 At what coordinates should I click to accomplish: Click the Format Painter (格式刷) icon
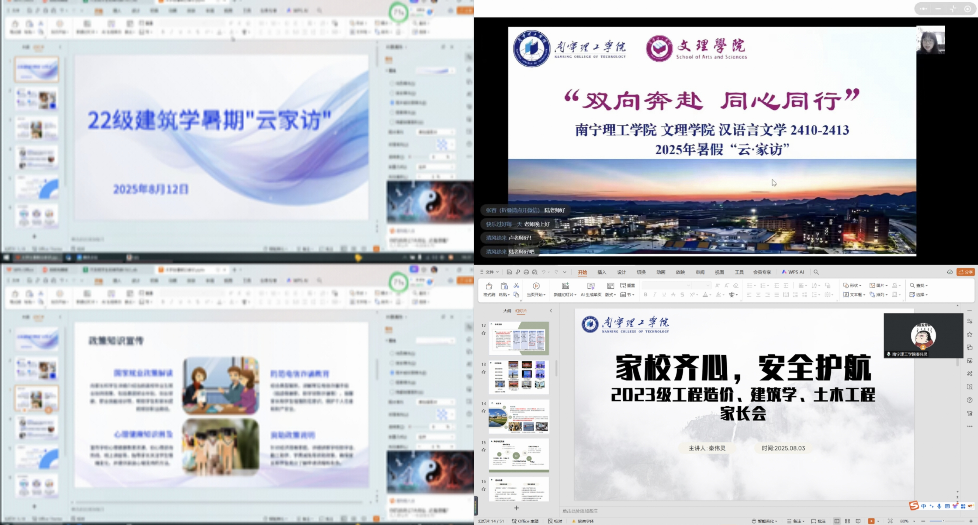click(489, 286)
